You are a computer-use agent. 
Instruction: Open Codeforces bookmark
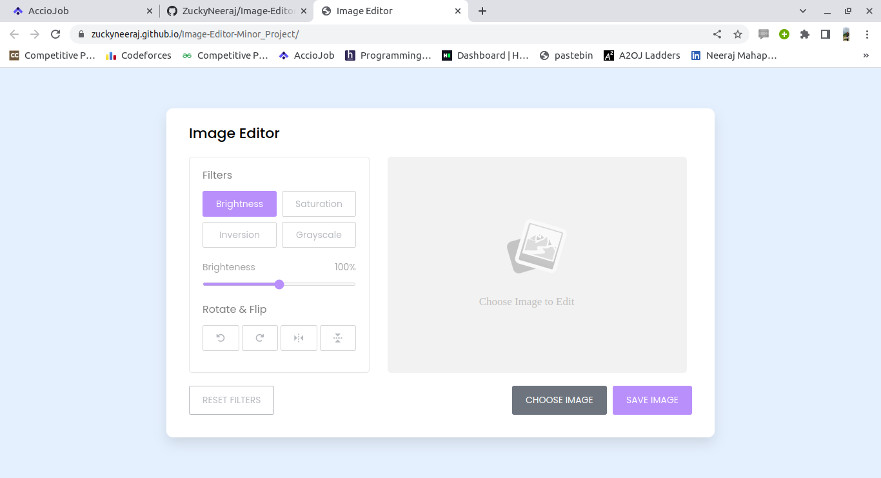139,55
